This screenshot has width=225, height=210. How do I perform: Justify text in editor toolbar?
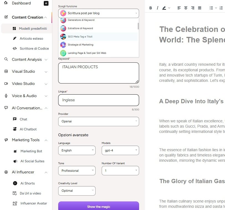tap(200, 8)
